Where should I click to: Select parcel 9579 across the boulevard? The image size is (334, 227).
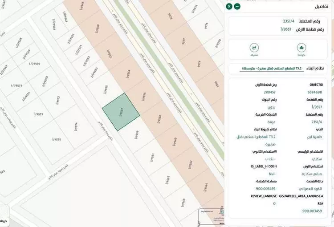(x=199, y=64)
